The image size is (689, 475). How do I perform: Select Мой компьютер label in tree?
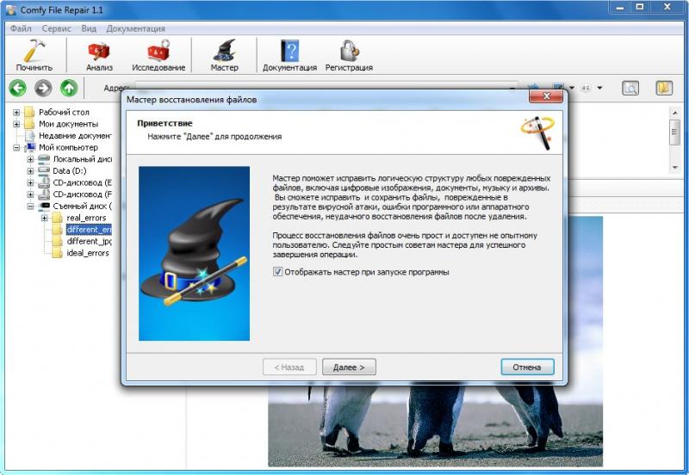(68, 147)
